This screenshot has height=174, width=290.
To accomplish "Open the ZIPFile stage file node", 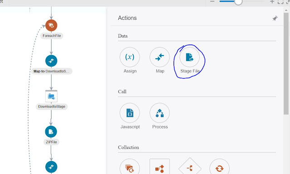I will coord(51,132).
